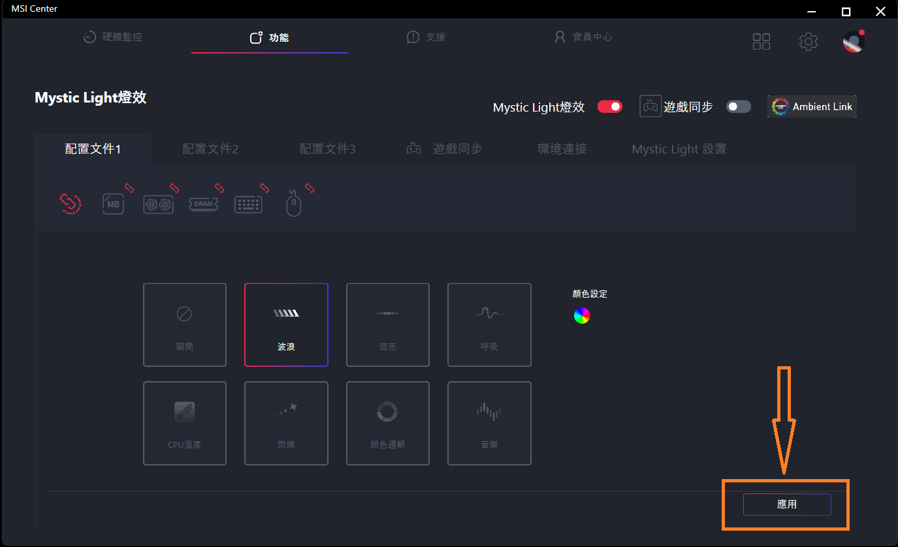Open the 顏色設定 rainbow color wheel

[x=582, y=316]
